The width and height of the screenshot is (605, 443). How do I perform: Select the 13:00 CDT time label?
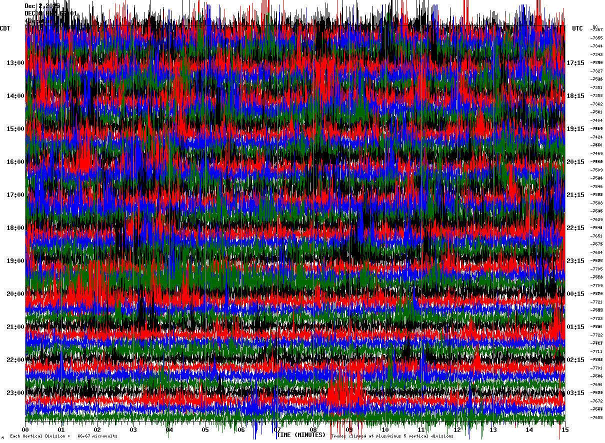15,63
